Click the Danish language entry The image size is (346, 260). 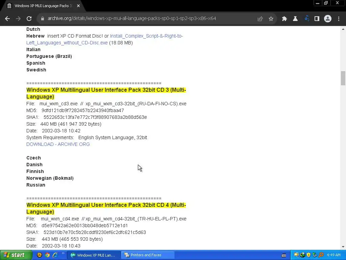tap(34, 165)
